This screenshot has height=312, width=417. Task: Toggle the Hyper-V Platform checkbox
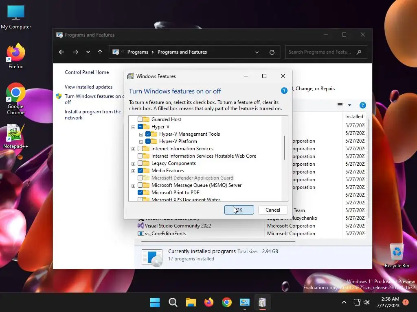(148, 141)
